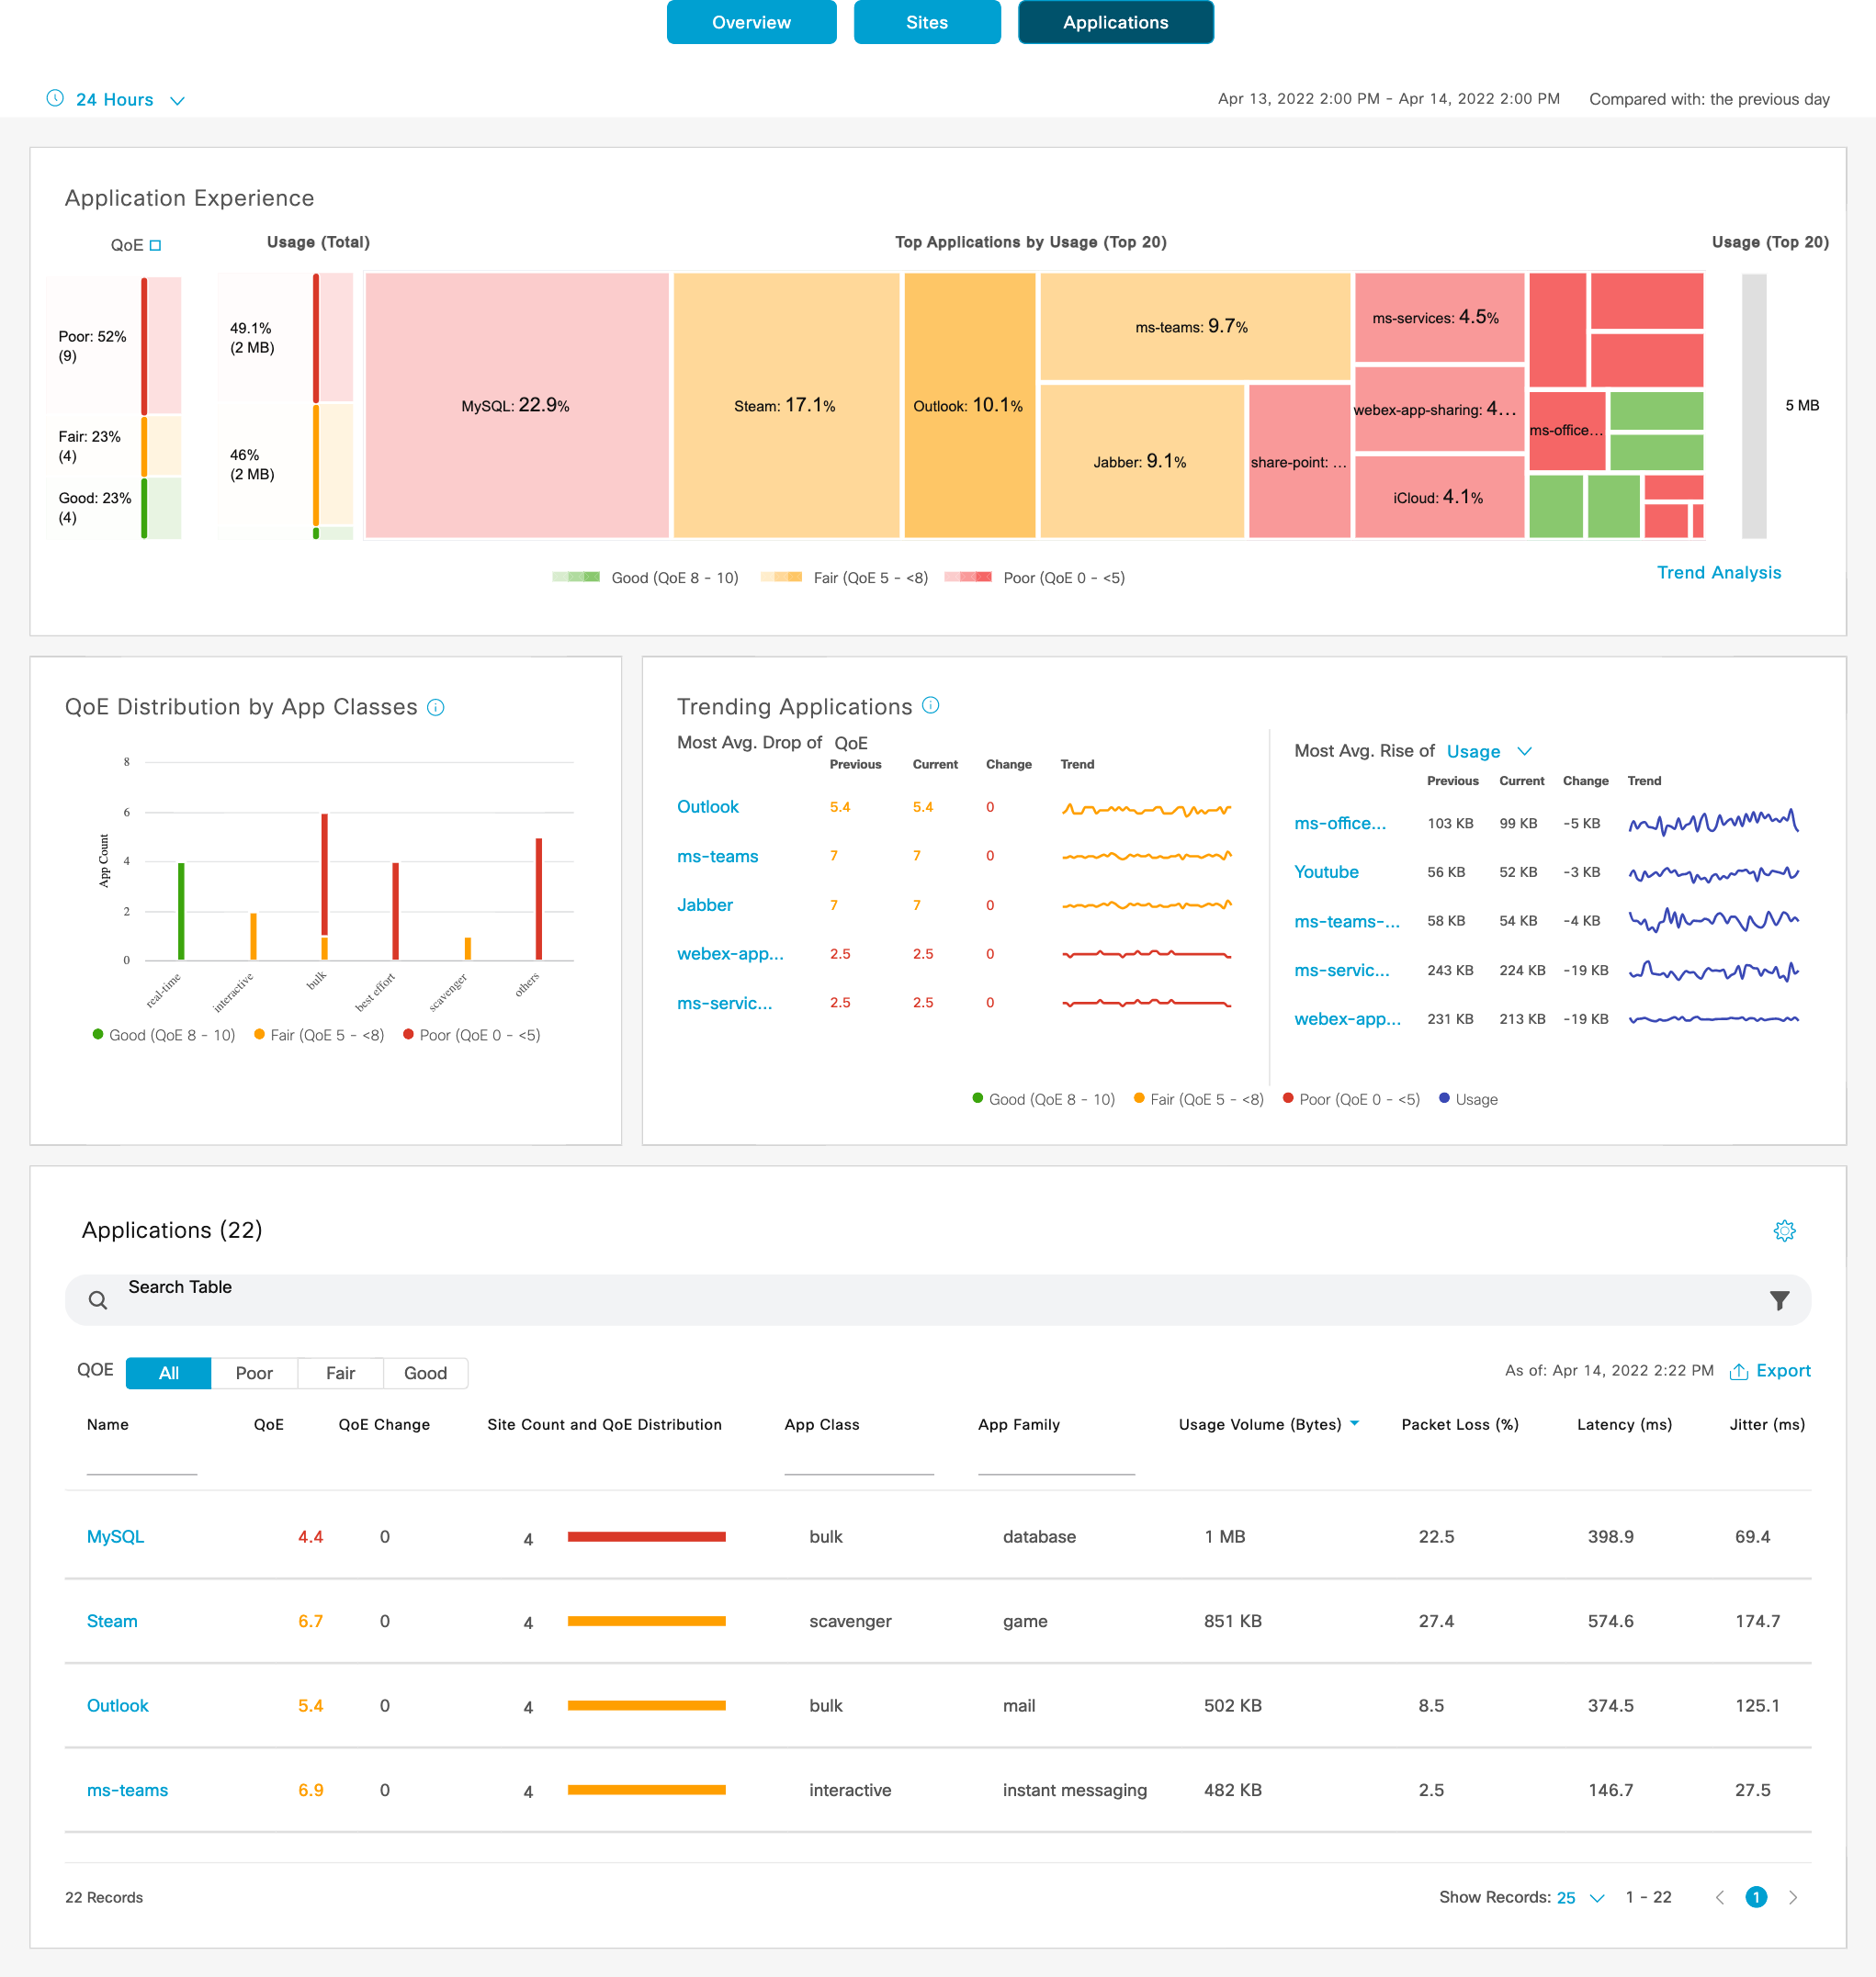Open the Trend Analysis link
The height and width of the screenshot is (1977, 1876).
[1718, 573]
